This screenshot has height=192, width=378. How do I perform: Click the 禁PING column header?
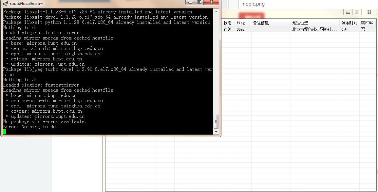368,23
